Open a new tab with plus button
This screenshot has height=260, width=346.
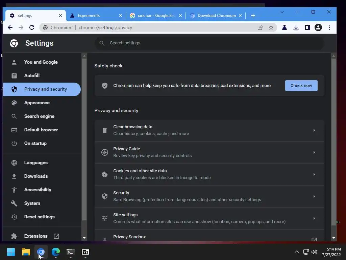[x=253, y=16]
